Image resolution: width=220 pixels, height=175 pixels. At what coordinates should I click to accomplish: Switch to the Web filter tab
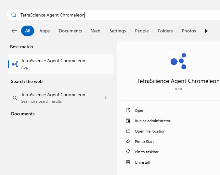(x=96, y=31)
